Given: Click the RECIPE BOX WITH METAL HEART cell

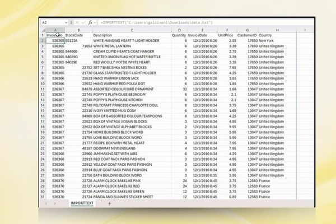Looking at the screenshot, I should tap(132, 143).
